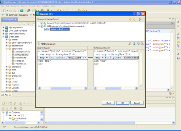The height and width of the screenshot is (131, 181).
Task: Select Local Disk (C:) in File view
Action: (18, 115)
